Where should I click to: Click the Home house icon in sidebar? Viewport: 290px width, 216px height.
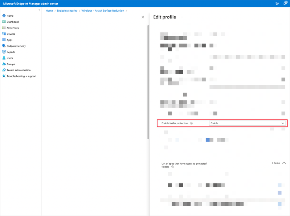[x=4, y=16]
